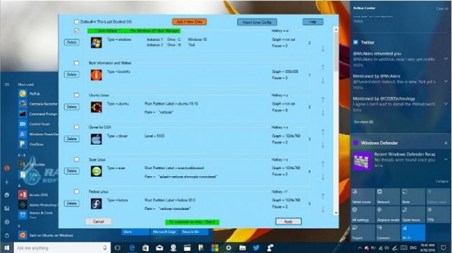The height and width of the screenshot is (253, 452).
Task: Open the Start menu hamburger menu
Action: (7, 84)
